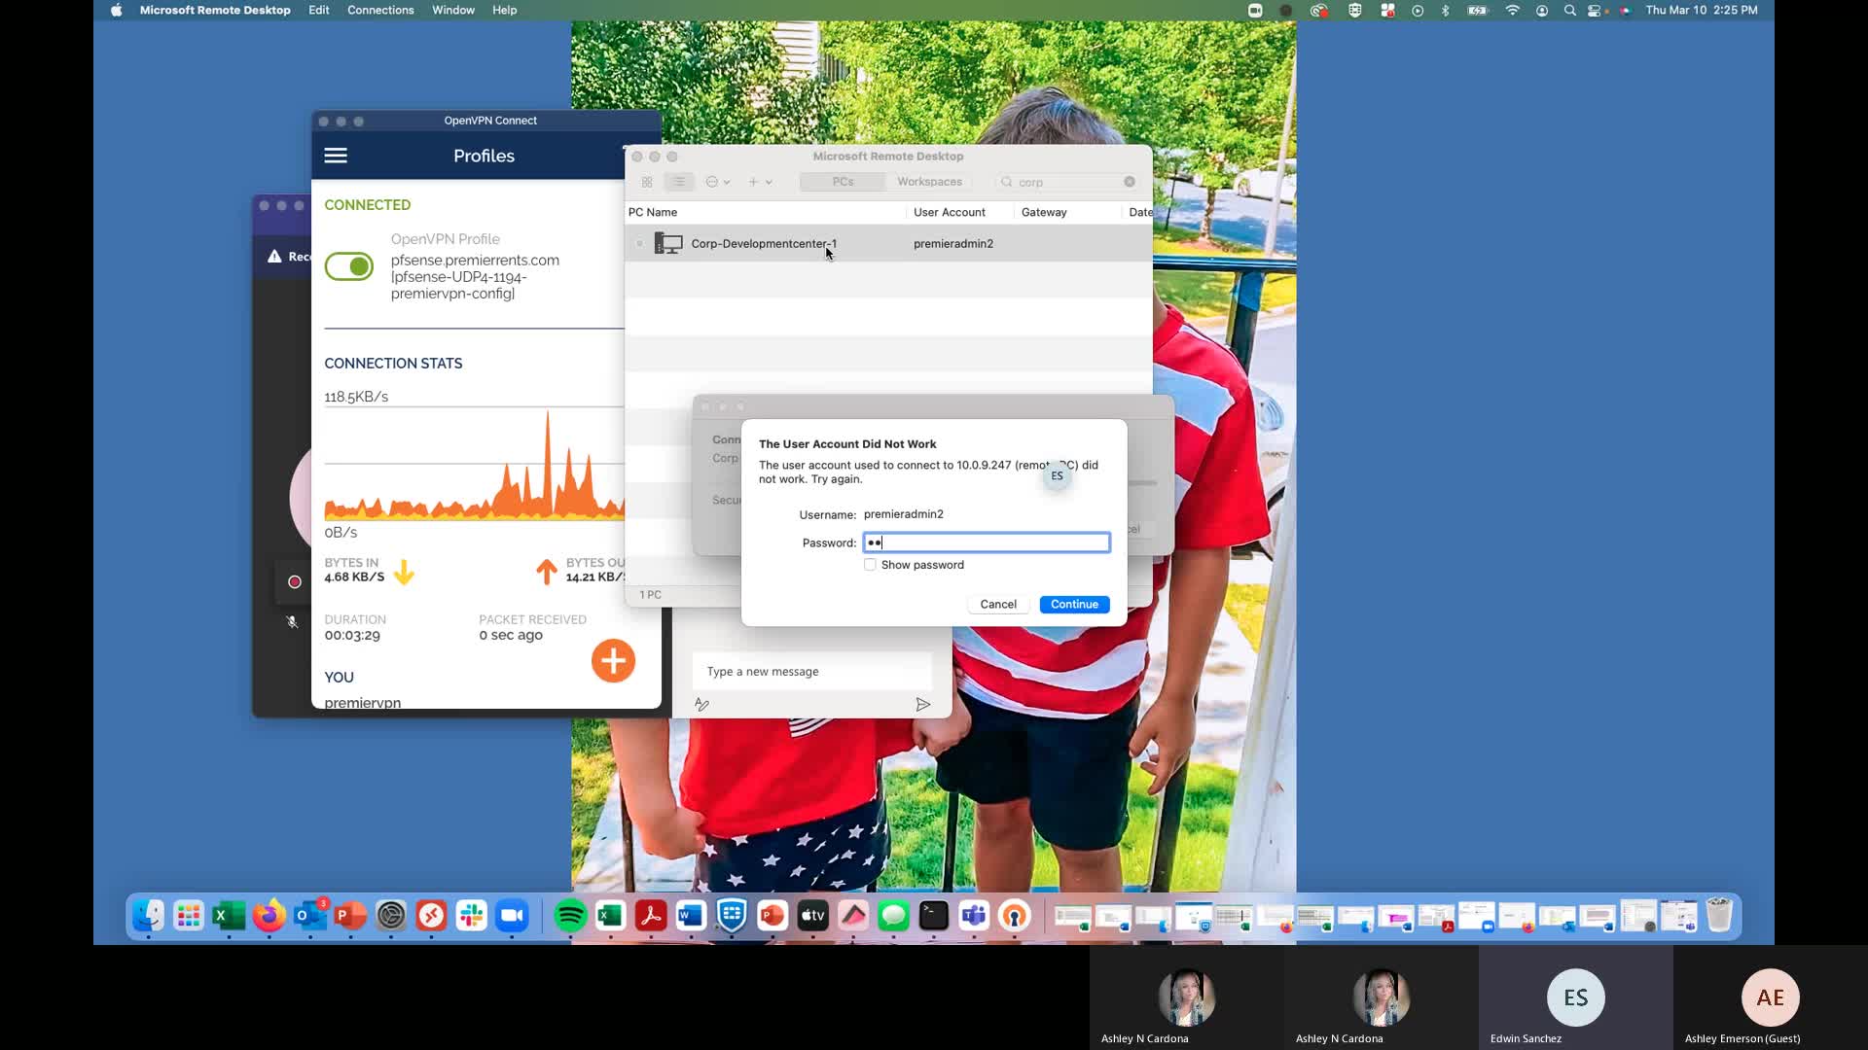1868x1050 pixels.
Task: Open Zoom from the Dock
Action: 513,915
